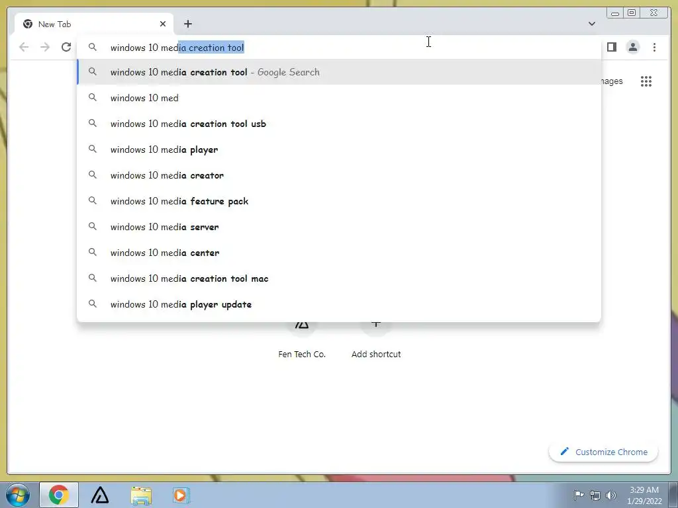Choose suggestion 'windows 10 media creator'

click(x=339, y=175)
